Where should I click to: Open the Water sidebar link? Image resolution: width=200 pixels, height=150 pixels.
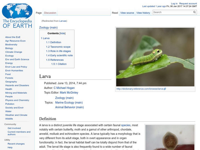8,111
